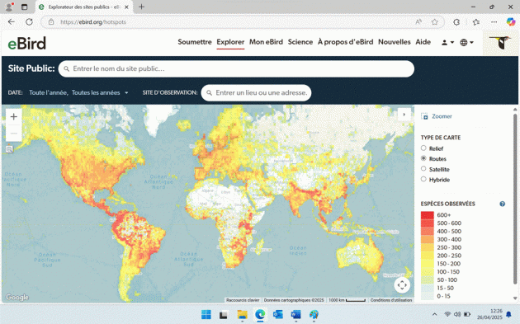520x324 pixels.
Task: Open the Science menu
Action: tap(300, 42)
